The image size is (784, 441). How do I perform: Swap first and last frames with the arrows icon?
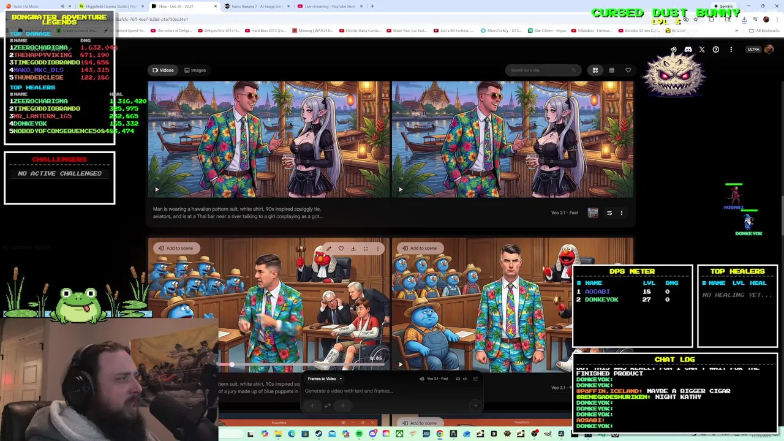tap(328, 405)
